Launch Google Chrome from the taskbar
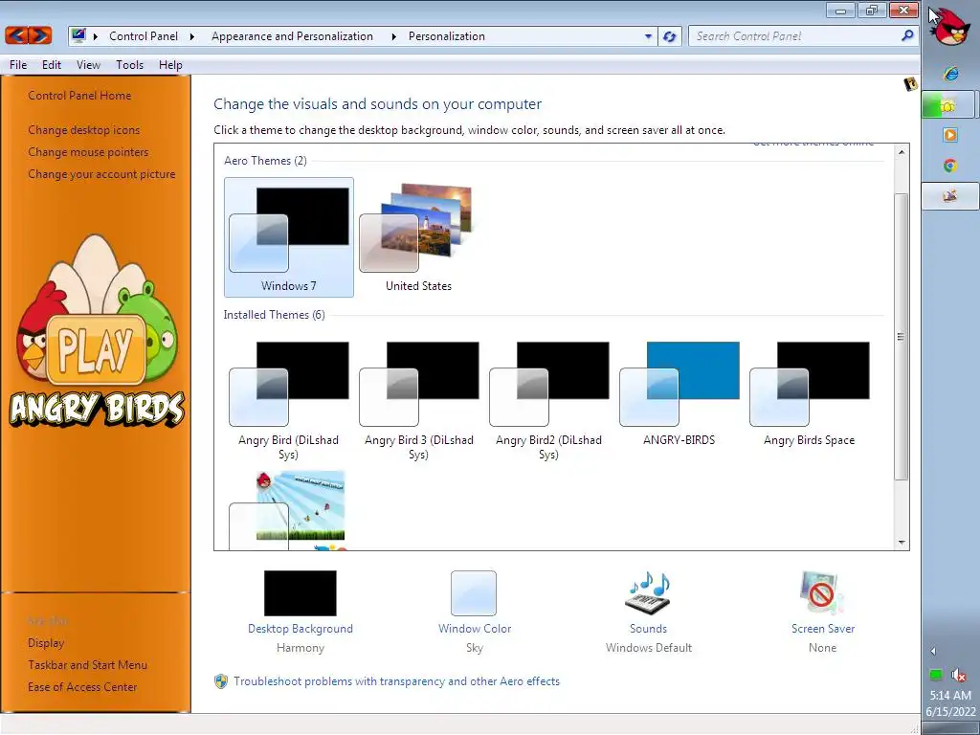980x735 pixels. tap(950, 165)
